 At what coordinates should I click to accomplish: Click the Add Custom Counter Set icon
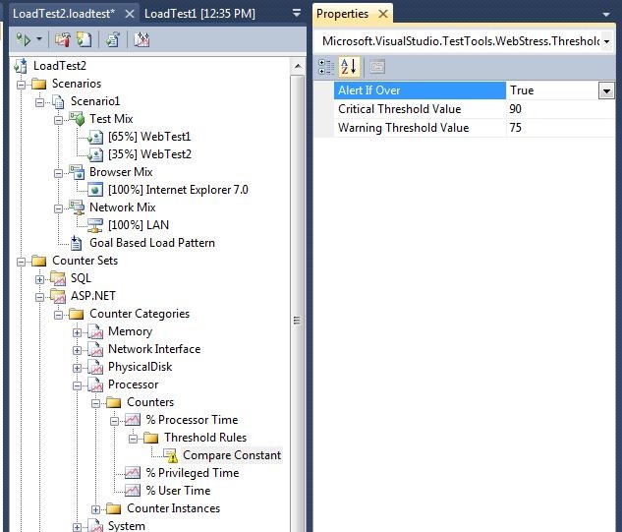141,39
